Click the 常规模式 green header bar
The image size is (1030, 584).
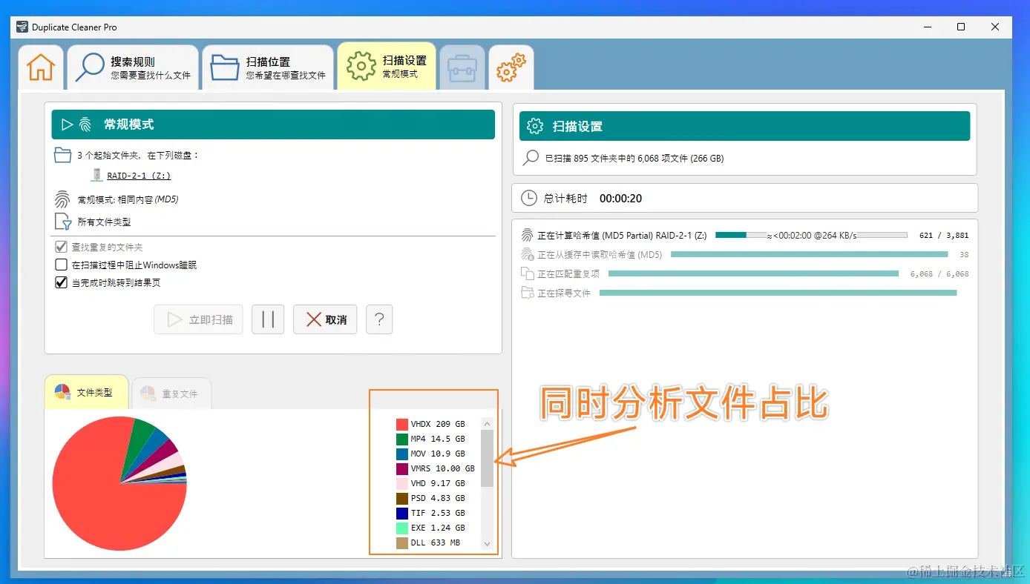[273, 125]
